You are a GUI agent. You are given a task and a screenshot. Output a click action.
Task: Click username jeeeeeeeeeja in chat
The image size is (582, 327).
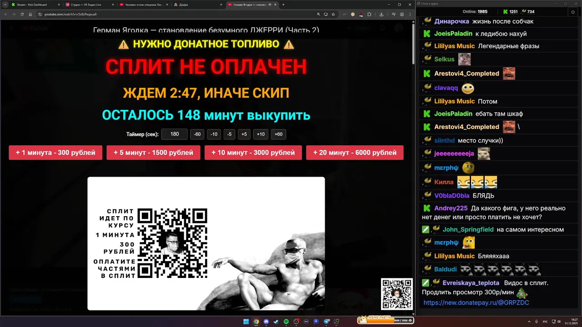pos(454,154)
